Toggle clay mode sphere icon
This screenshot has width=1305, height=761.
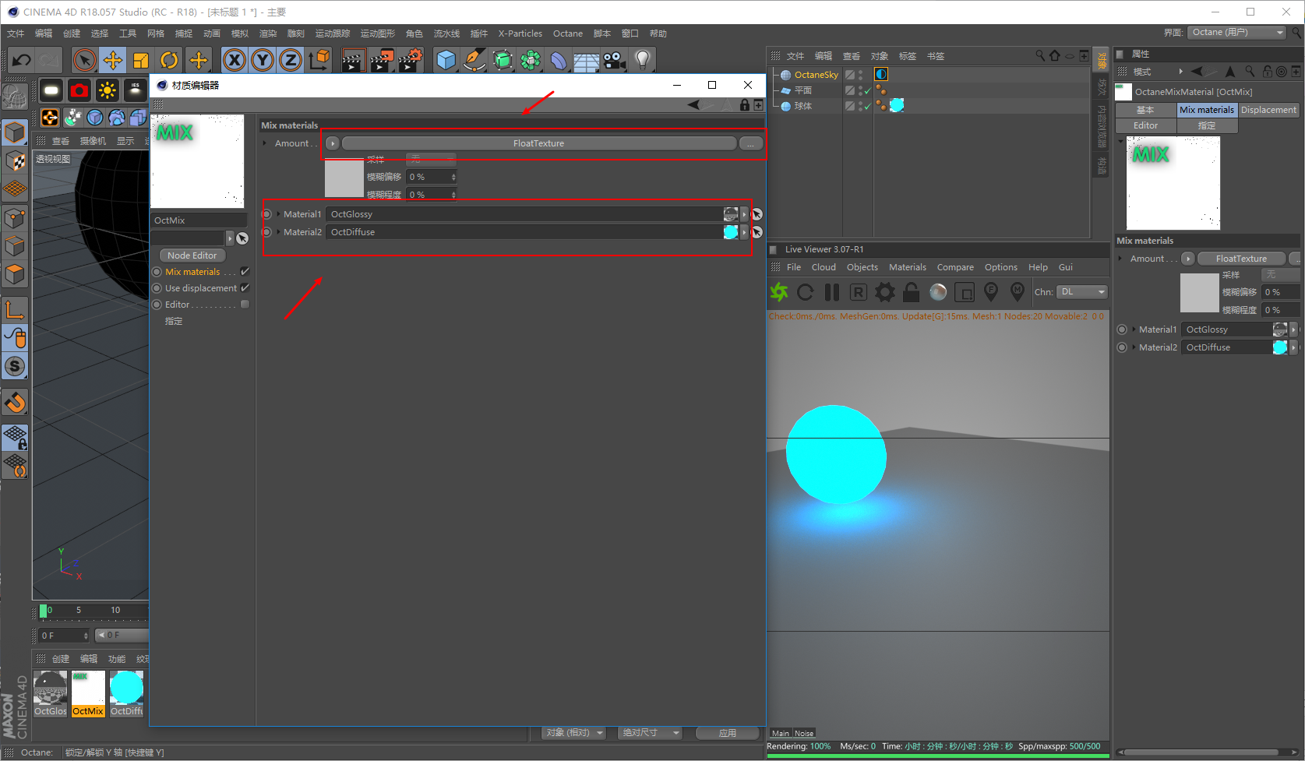[x=938, y=292]
